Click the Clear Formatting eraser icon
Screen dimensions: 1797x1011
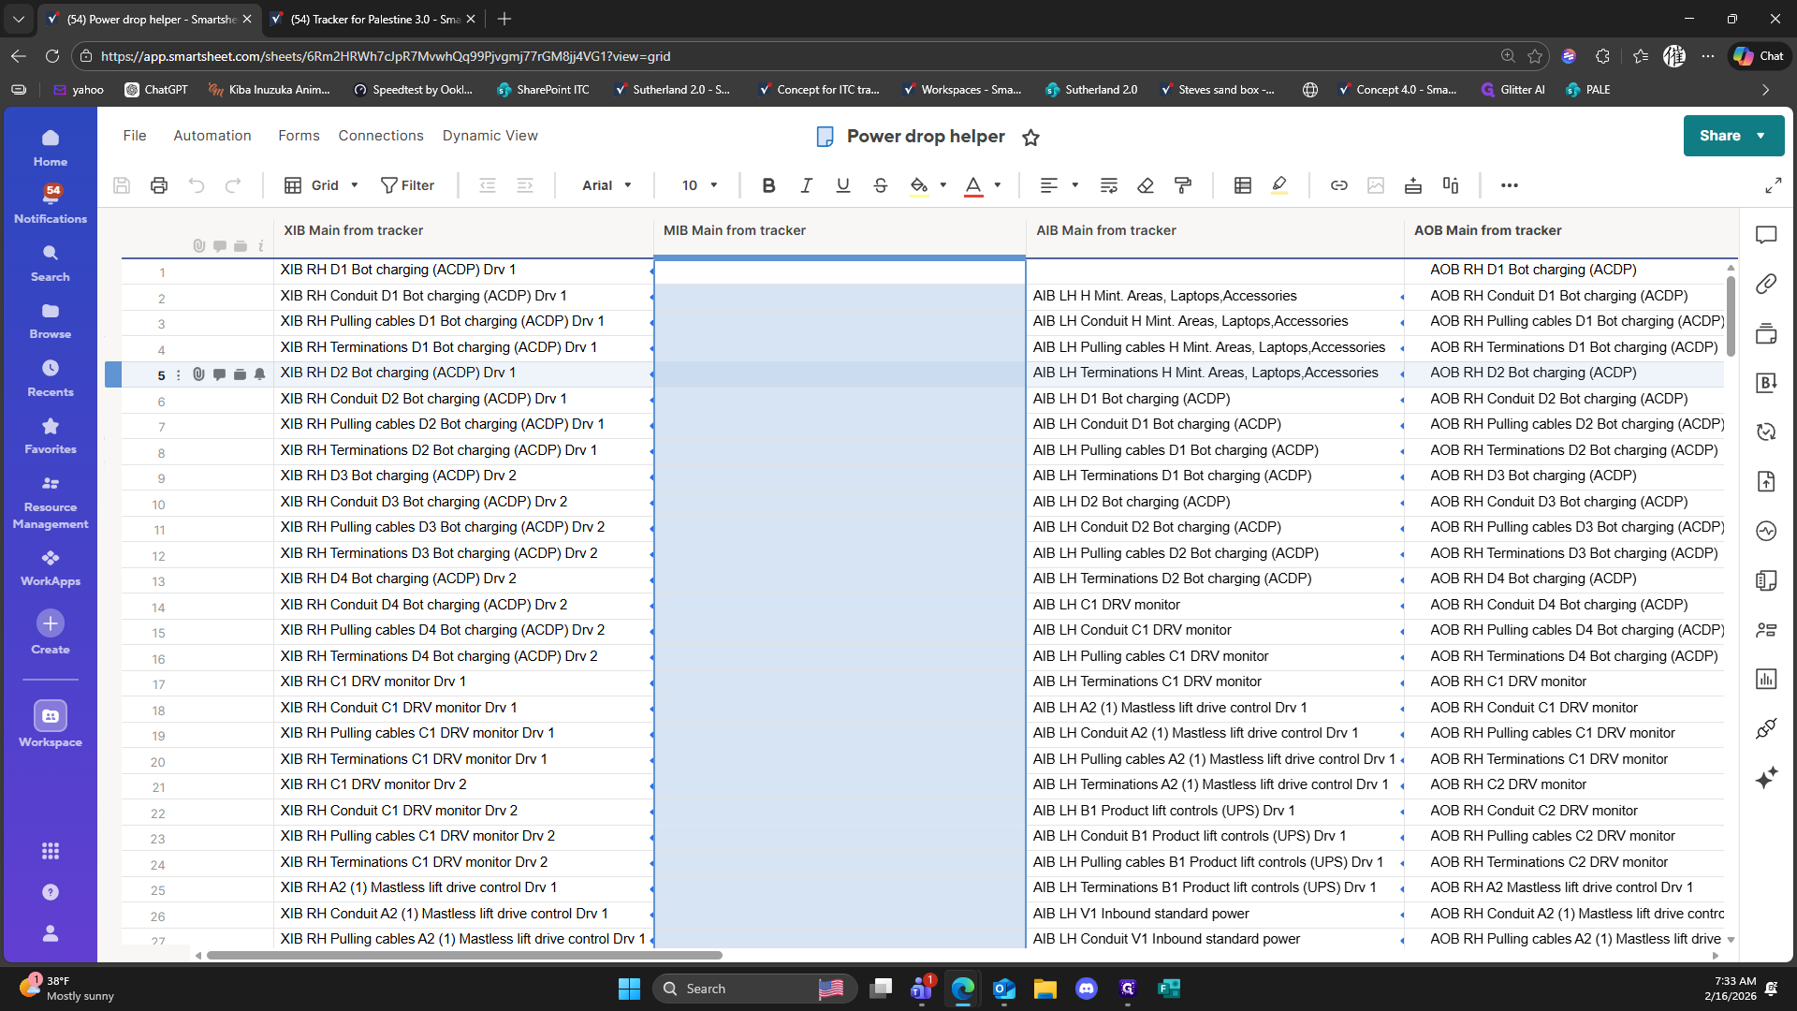coord(1146,185)
